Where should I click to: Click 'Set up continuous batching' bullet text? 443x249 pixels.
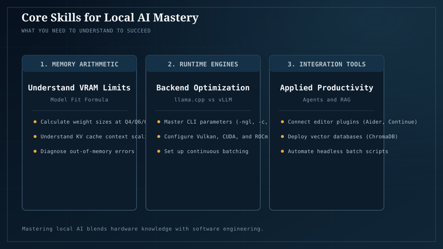click(x=206, y=151)
